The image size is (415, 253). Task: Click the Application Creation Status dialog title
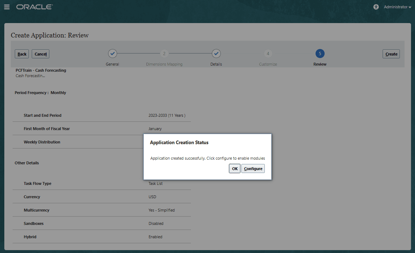click(x=179, y=142)
